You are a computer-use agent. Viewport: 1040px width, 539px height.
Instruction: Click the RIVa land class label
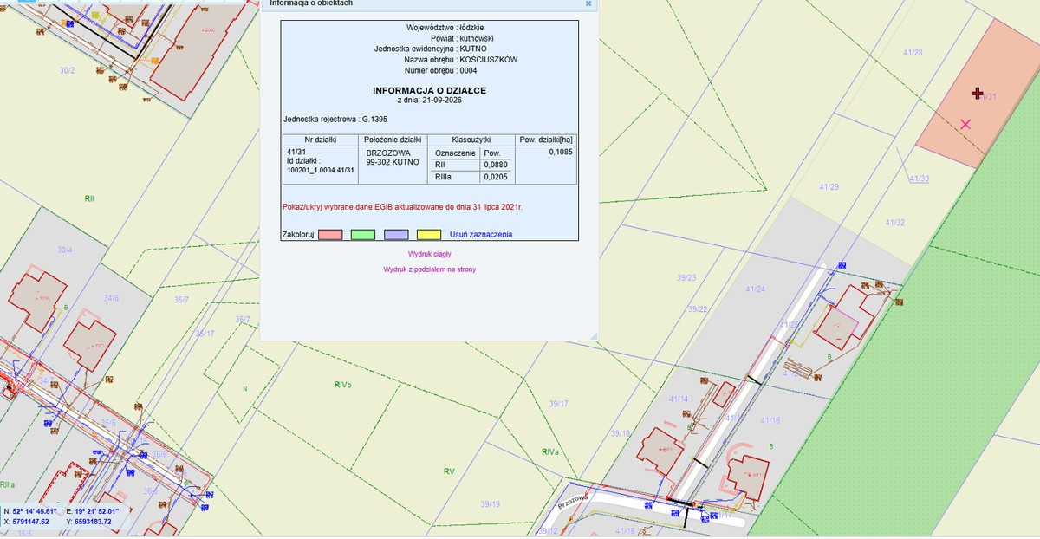[x=551, y=451]
